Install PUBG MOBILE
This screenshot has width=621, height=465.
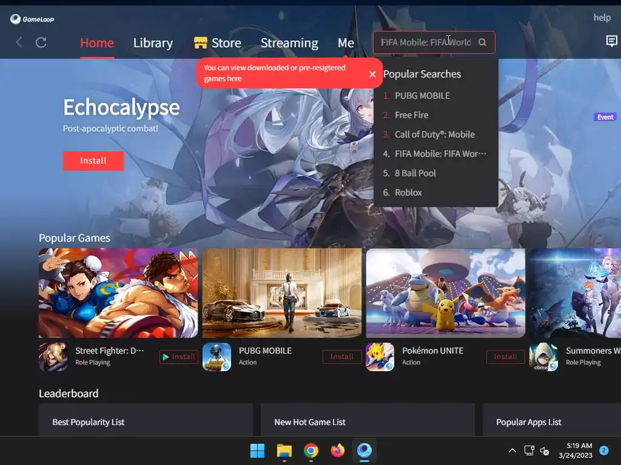pos(342,357)
